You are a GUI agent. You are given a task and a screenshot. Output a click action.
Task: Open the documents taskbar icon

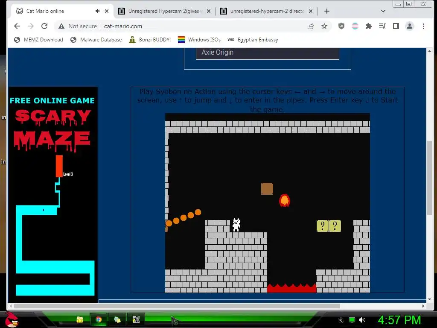point(117,319)
